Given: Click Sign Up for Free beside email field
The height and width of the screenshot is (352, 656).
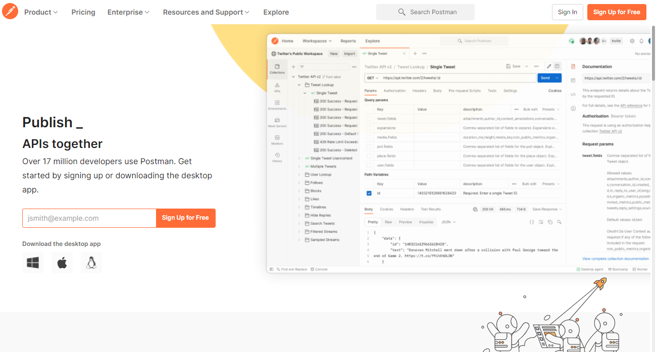Looking at the screenshot, I should [x=185, y=218].
